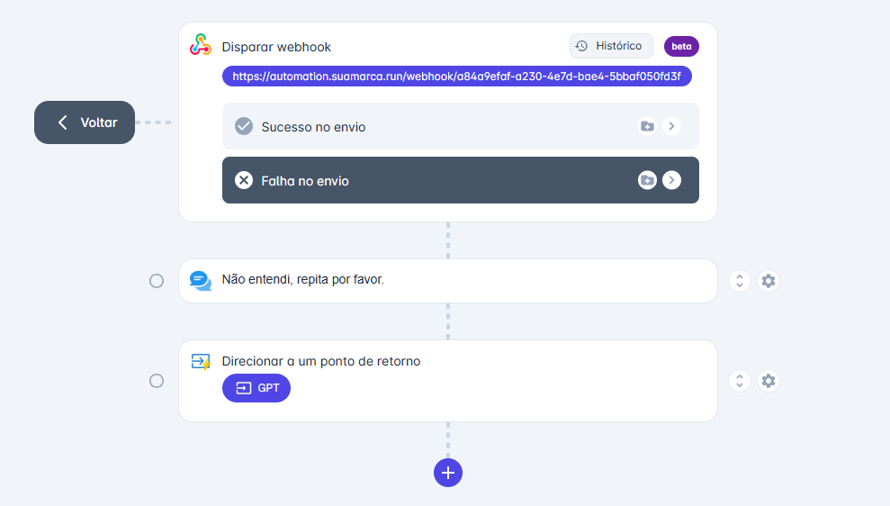Click the checkmark icon beside Sucesso no envio

click(x=244, y=127)
